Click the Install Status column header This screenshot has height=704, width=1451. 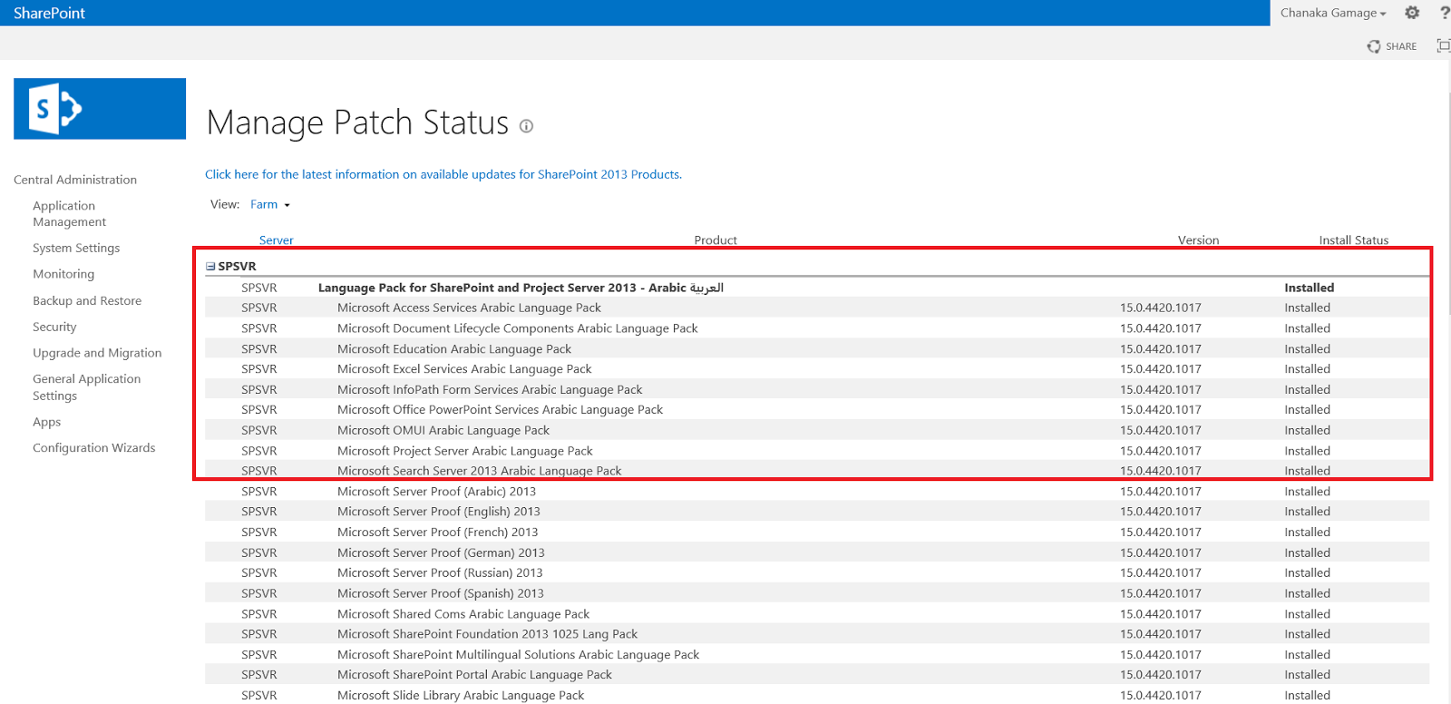(1353, 240)
